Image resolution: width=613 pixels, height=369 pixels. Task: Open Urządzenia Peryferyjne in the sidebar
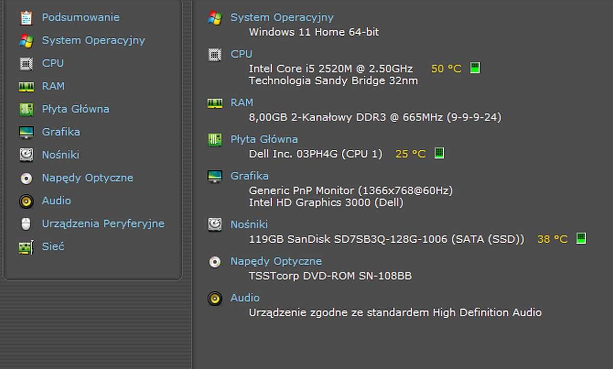click(103, 224)
